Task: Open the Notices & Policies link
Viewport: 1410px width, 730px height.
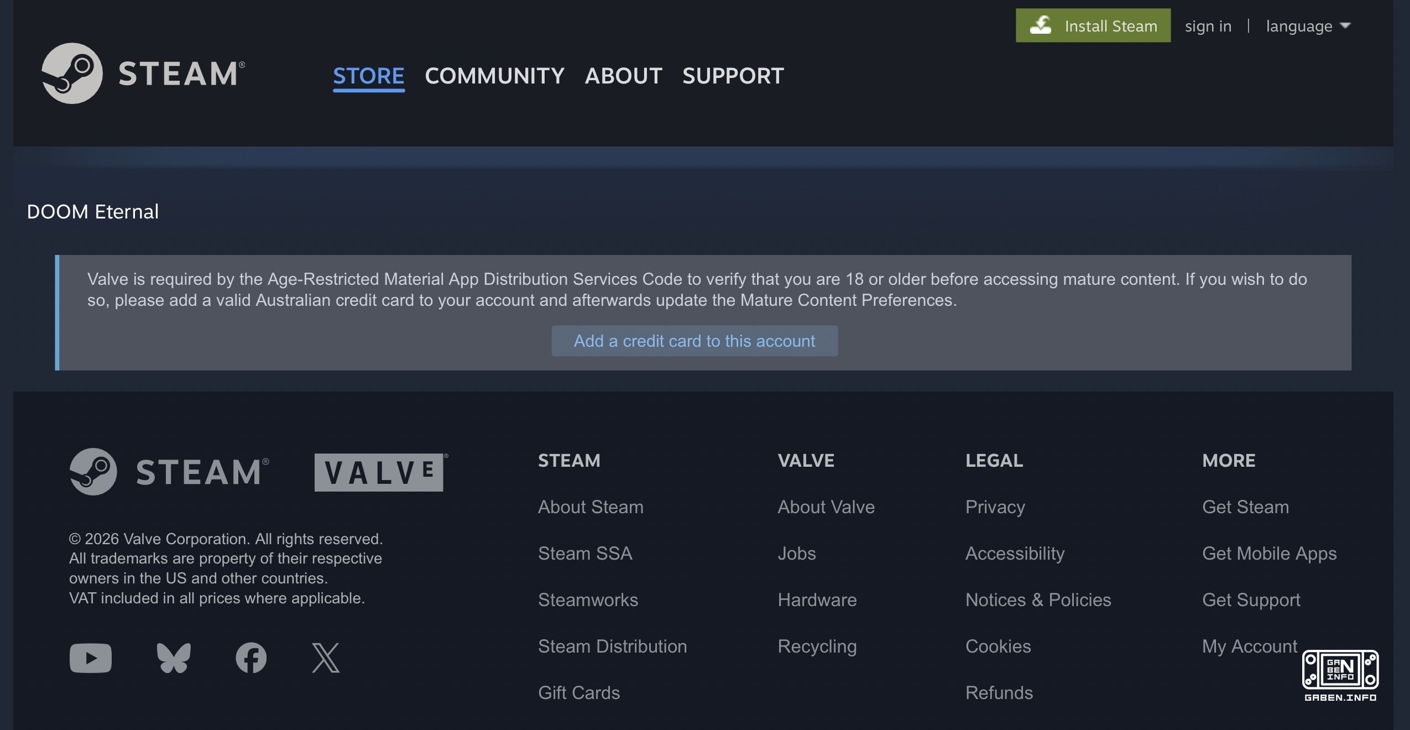Action: (x=1038, y=599)
